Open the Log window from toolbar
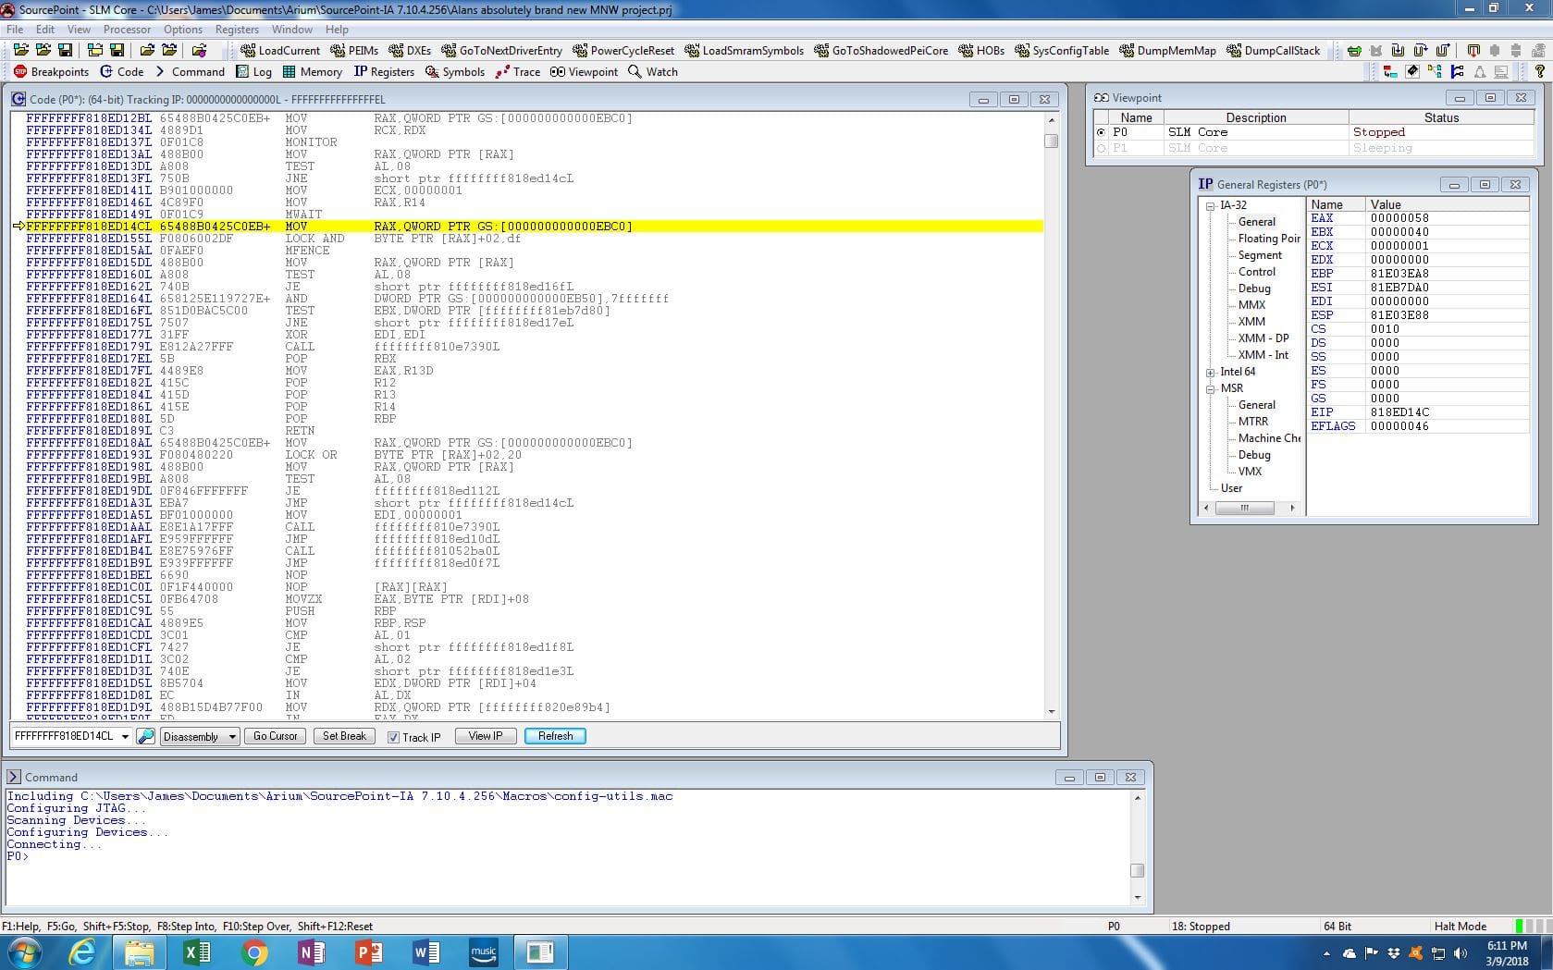Viewport: 1553px width, 970px height. point(253,71)
